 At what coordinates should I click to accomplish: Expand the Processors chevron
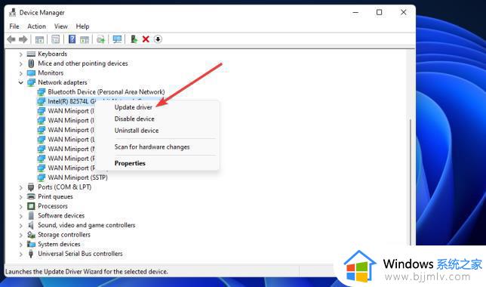tap(21, 206)
